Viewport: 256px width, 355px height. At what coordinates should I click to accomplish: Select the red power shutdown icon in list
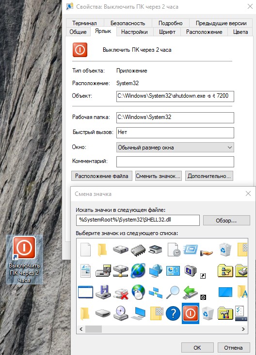tap(191, 313)
